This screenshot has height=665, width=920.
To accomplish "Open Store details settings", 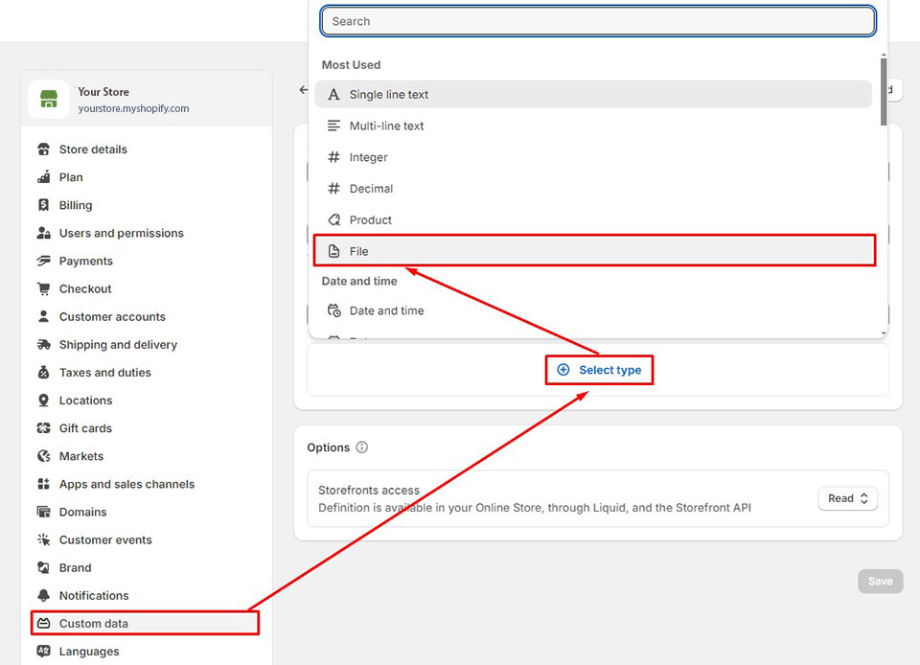I will point(93,149).
